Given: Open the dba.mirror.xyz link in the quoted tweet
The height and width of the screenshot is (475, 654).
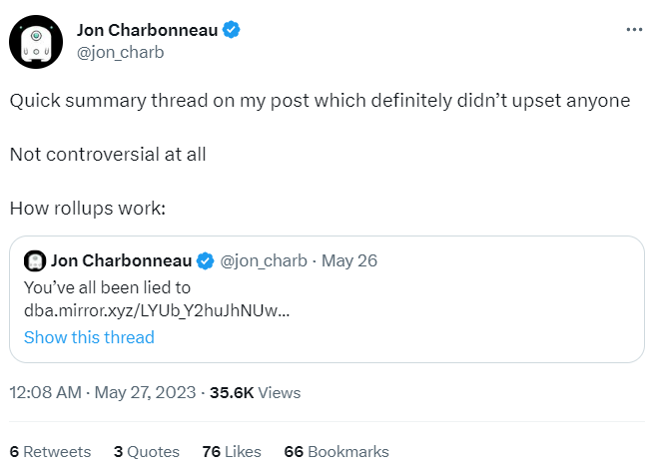Looking at the screenshot, I should coord(157,310).
